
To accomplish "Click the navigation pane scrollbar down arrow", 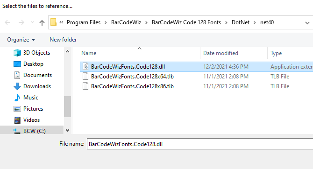I will click(x=67, y=130).
